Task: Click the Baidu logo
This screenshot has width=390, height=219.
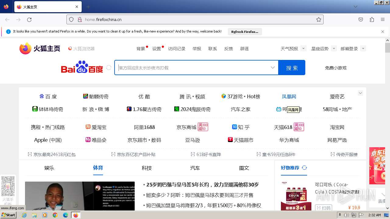Action: pyautogui.click(x=82, y=67)
